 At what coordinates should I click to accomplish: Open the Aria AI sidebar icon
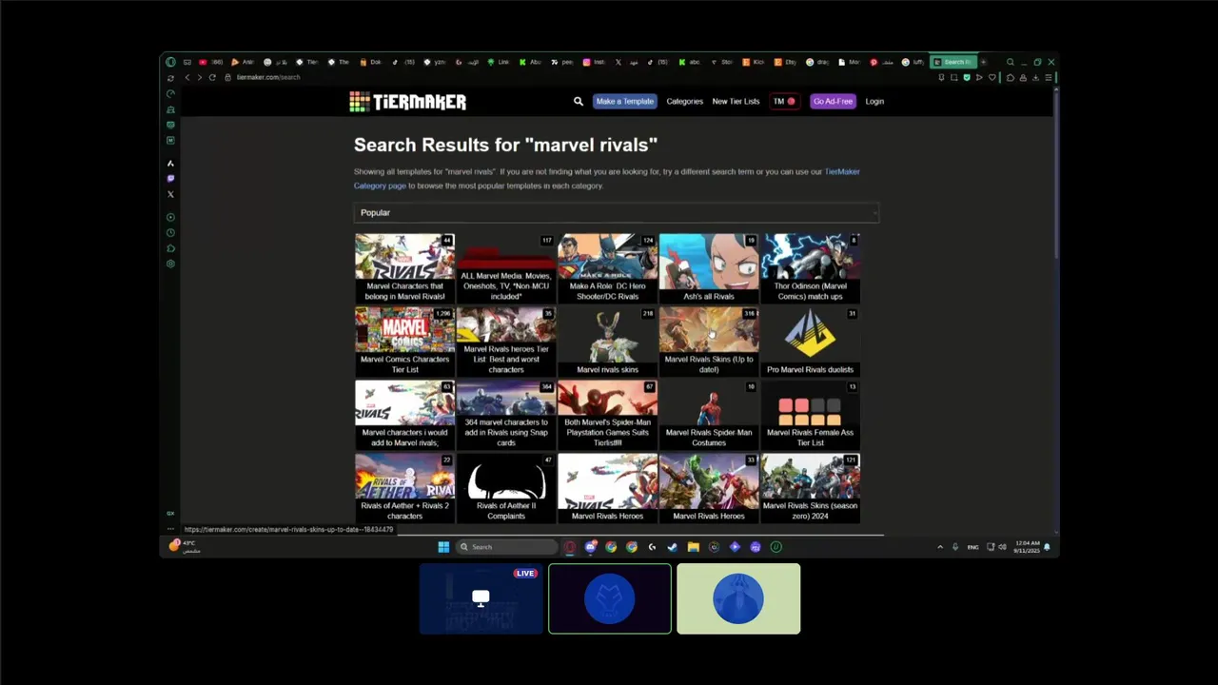170,163
